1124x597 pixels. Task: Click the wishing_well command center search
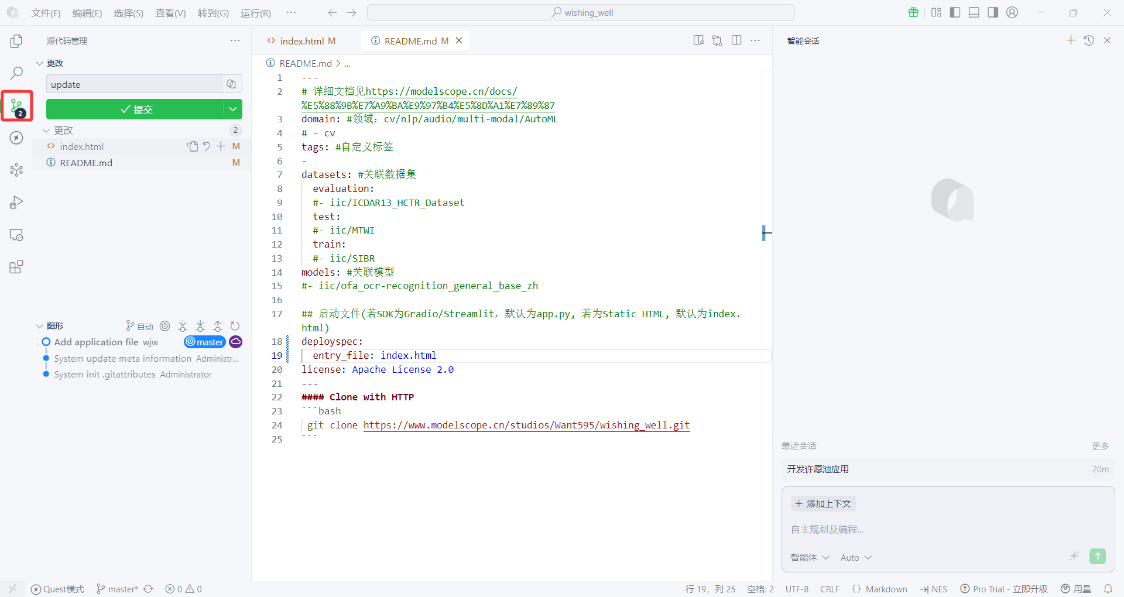click(581, 12)
